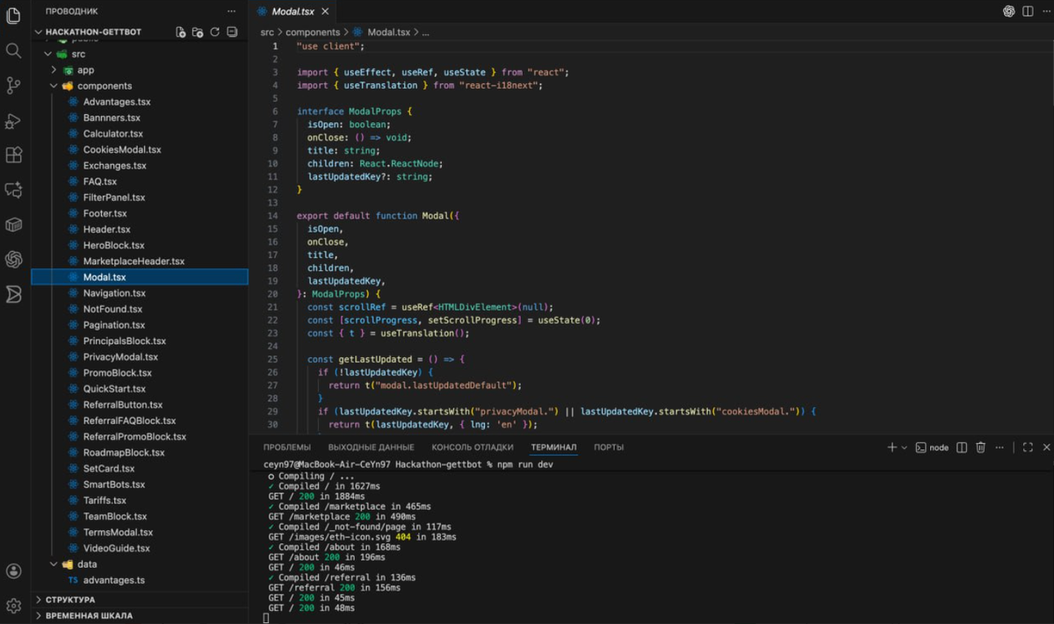Open the Run and Debug view
1054x624 pixels.
(13, 120)
